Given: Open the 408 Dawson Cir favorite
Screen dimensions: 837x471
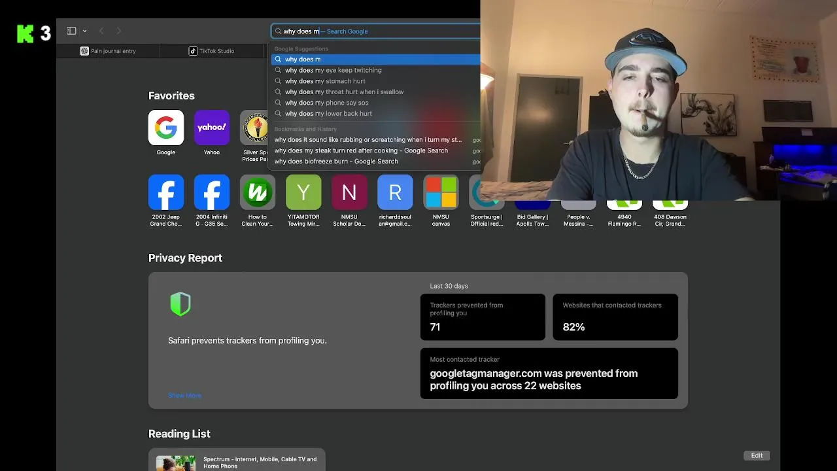Looking at the screenshot, I should click(670, 205).
